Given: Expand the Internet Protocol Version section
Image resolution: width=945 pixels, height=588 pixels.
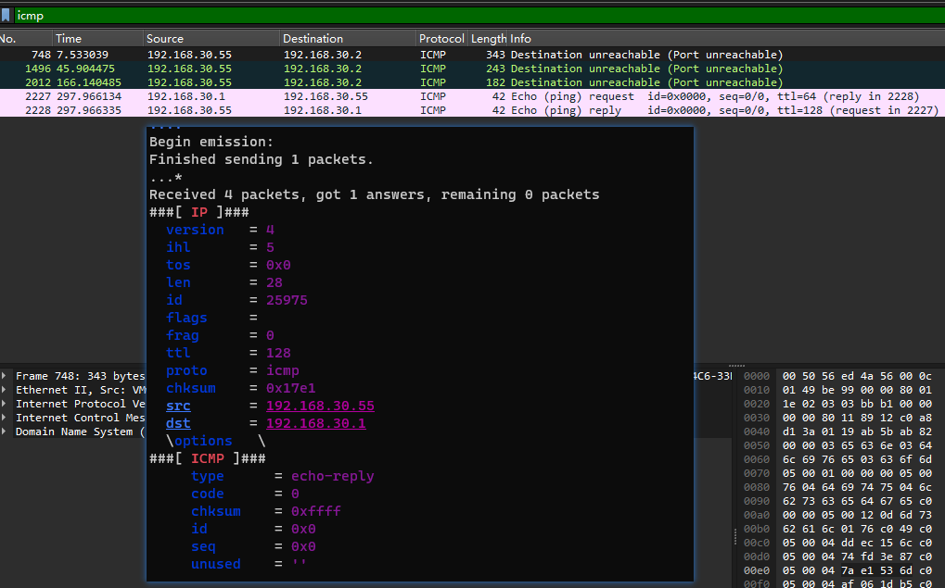Looking at the screenshot, I should [x=6, y=403].
